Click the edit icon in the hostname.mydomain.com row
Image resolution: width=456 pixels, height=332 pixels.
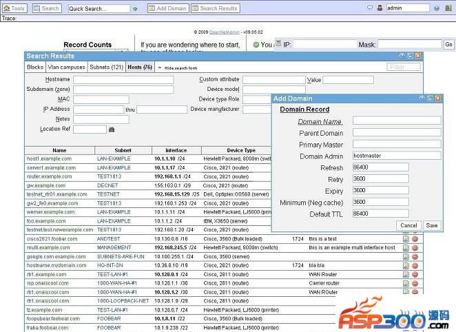point(406,265)
